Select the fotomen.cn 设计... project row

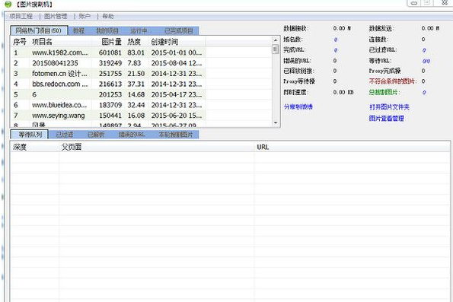coord(108,74)
